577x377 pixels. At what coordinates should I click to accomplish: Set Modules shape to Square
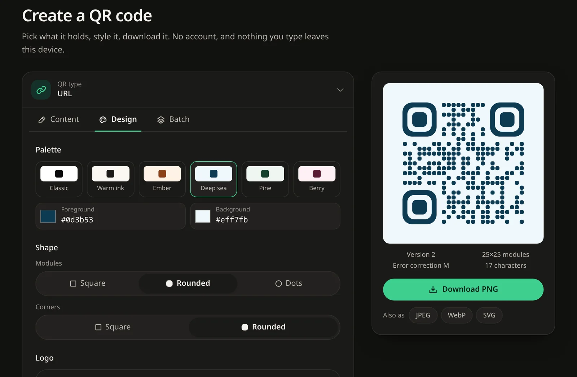88,284
